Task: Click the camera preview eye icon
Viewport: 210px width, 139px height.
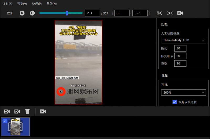Action: point(180,13)
